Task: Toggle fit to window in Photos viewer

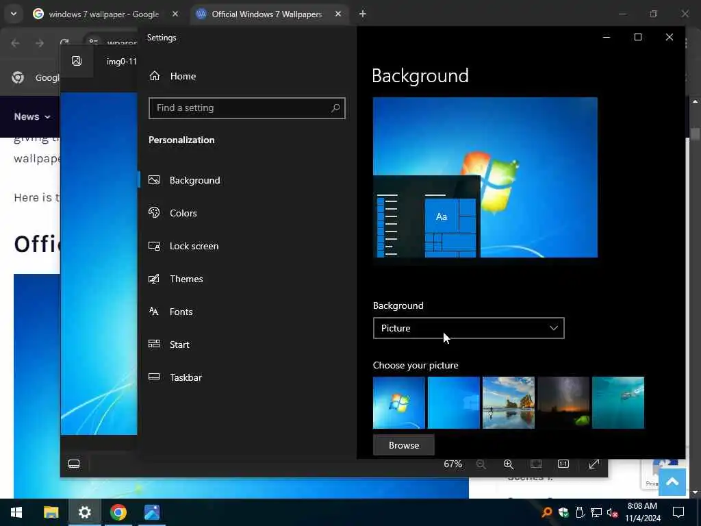Action: click(x=536, y=464)
